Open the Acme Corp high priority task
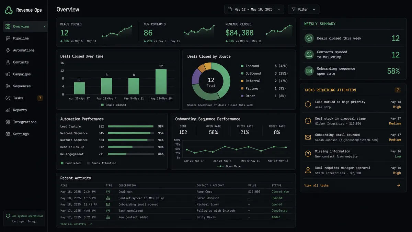Viewport: 412px width, 232px height. click(x=353, y=104)
